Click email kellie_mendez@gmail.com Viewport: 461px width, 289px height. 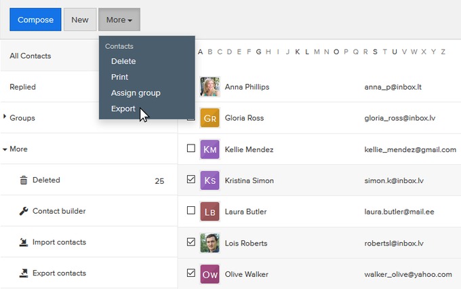(x=410, y=149)
